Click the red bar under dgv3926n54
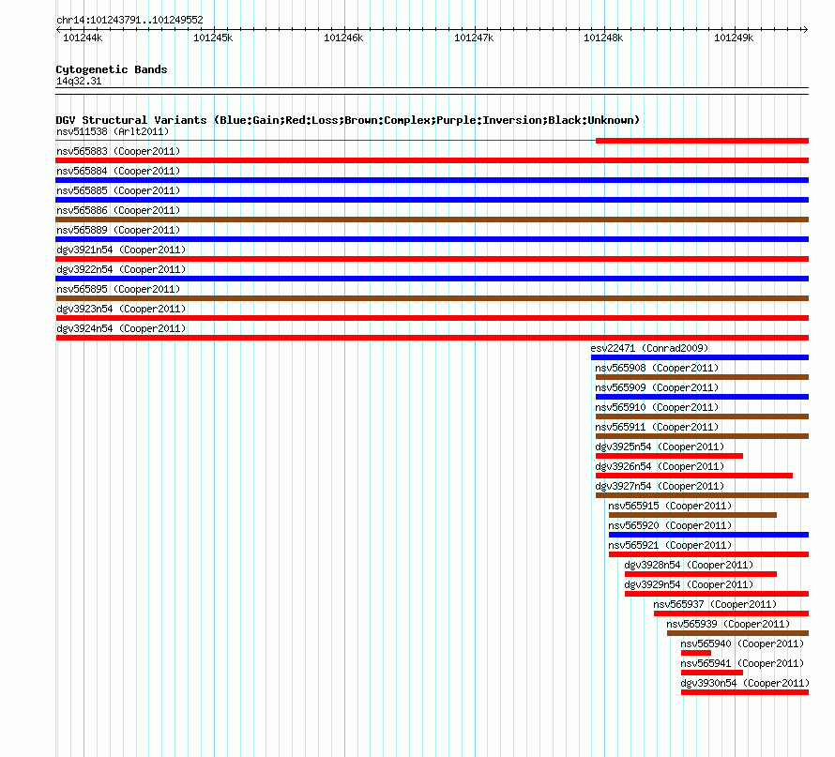The image size is (835, 757). (694, 476)
